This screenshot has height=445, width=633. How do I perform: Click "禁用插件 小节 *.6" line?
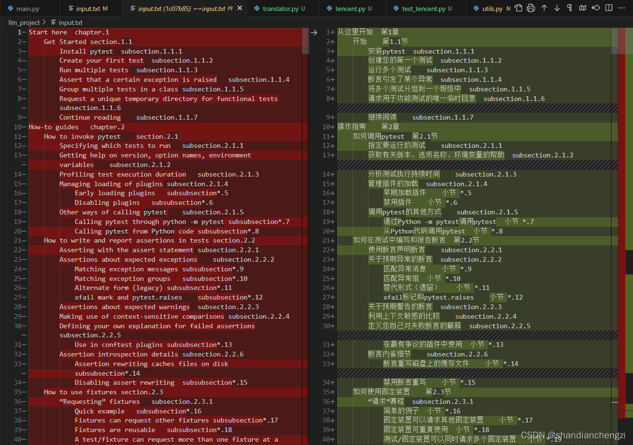420,202
